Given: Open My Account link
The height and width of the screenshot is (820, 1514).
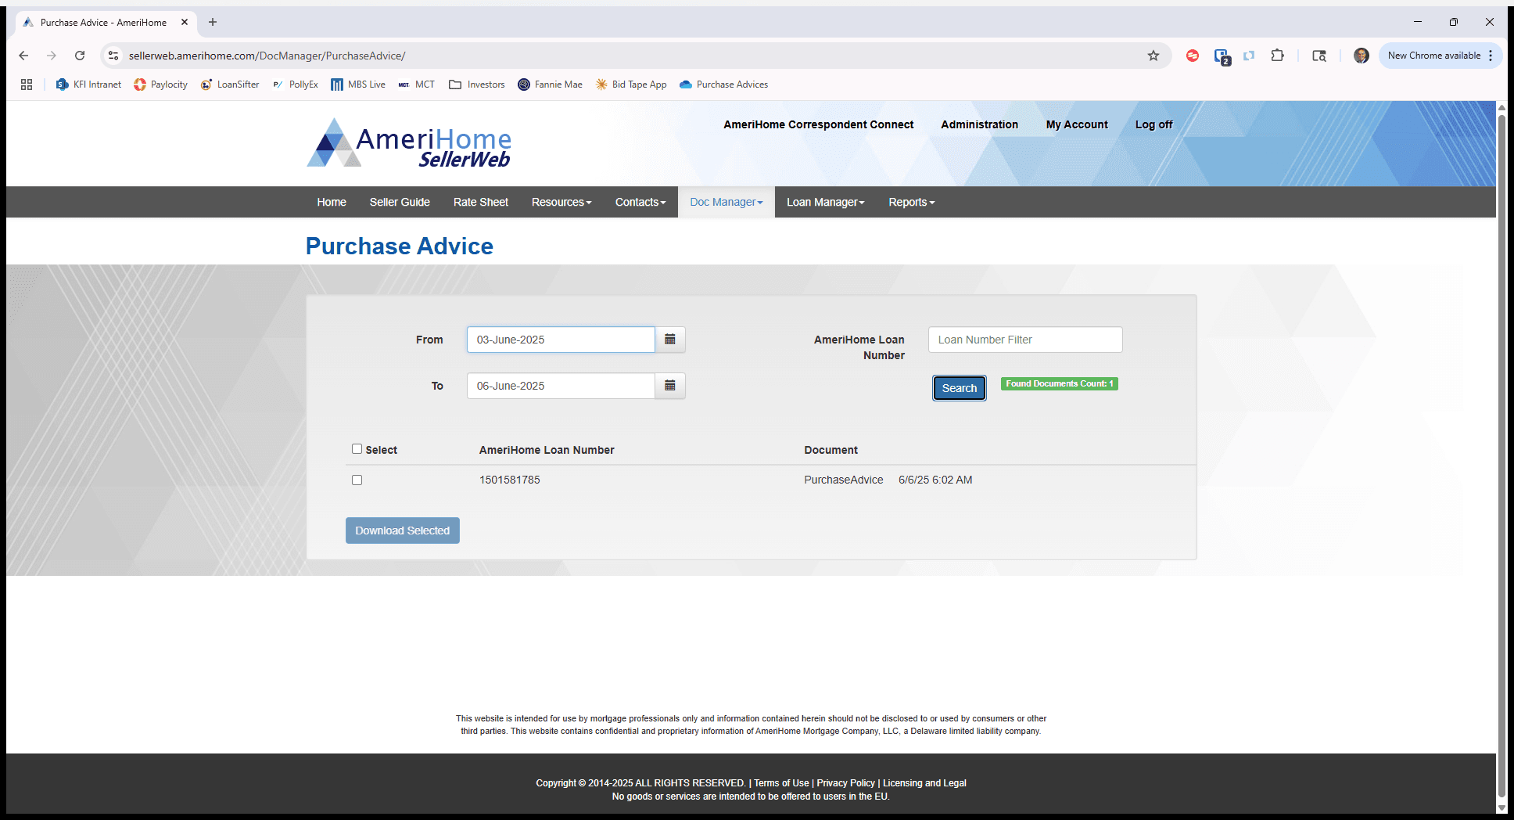Looking at the screenshot, I should click(1077, 124).
